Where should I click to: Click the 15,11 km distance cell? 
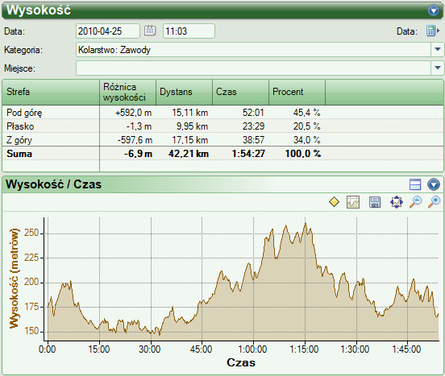[x=190, y=113]
